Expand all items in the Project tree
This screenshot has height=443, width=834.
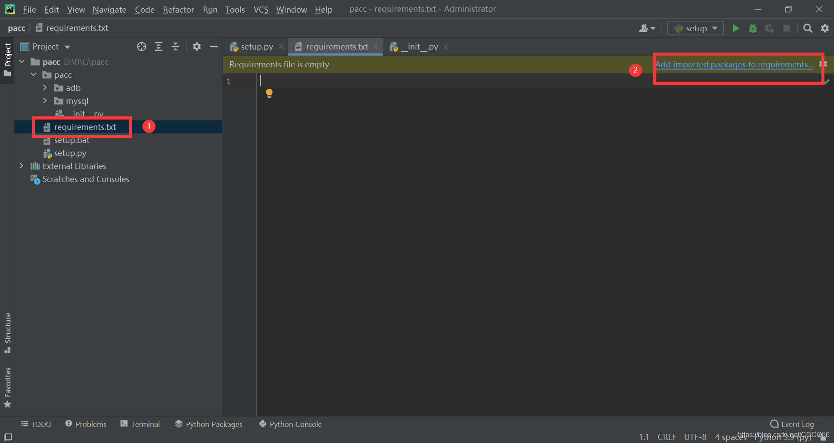[x=159, y=46]
